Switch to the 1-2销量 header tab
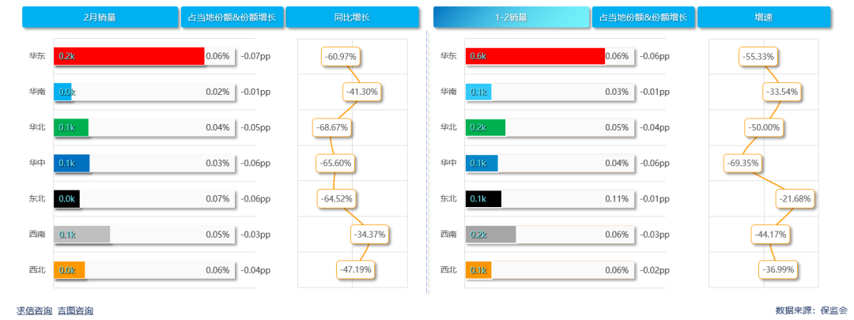The width and height of the screenshot is (854, 320). point(511,17)
